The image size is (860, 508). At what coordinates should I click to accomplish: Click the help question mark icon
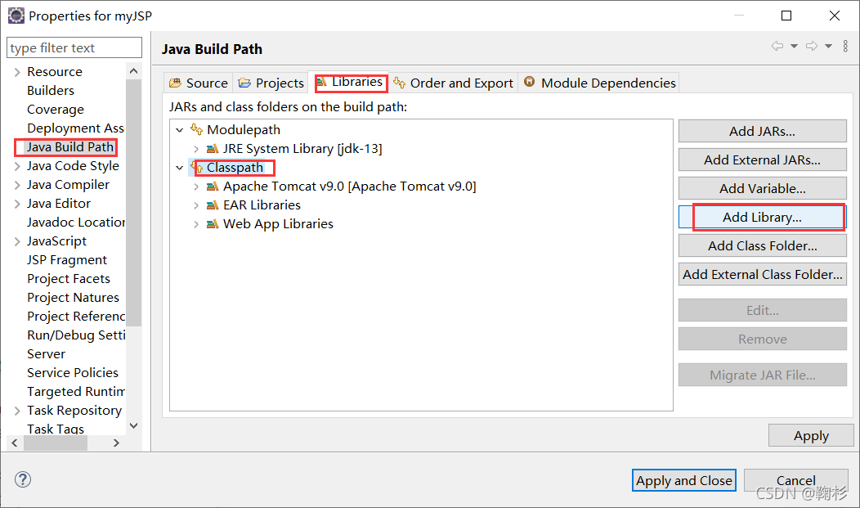(23, 479)
